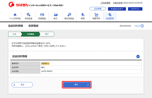
Task: Select the 入力 step in progress bar
Action: 14,34
